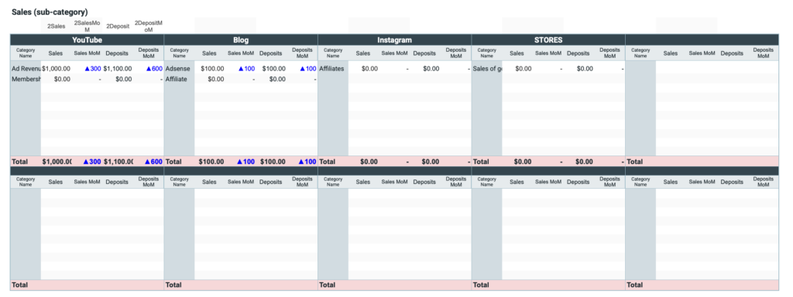The height and width of the screenshot is (297, 793).
Task: Select the Instagram section header
Action: click(394, 40)
